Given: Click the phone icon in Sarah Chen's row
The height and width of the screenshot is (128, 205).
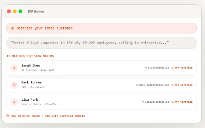Looking at the screenshot, I should 173,68.
